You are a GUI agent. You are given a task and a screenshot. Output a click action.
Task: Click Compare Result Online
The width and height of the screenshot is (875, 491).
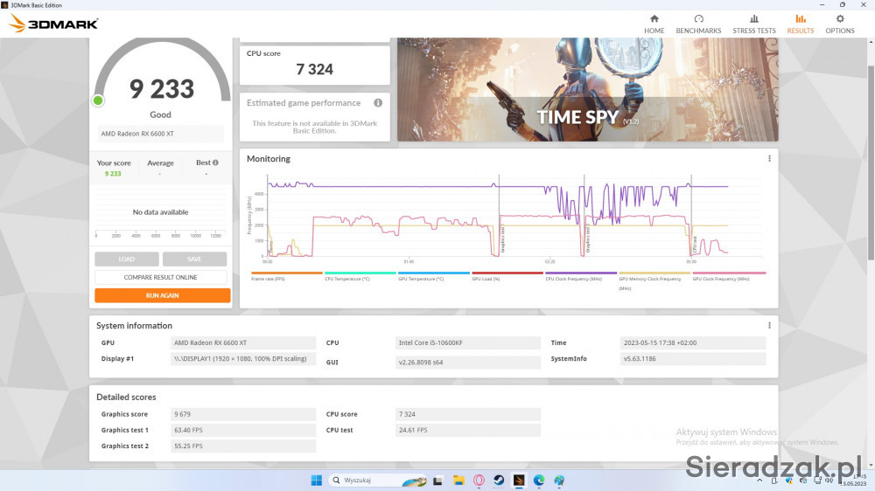[x=161, y=277]
